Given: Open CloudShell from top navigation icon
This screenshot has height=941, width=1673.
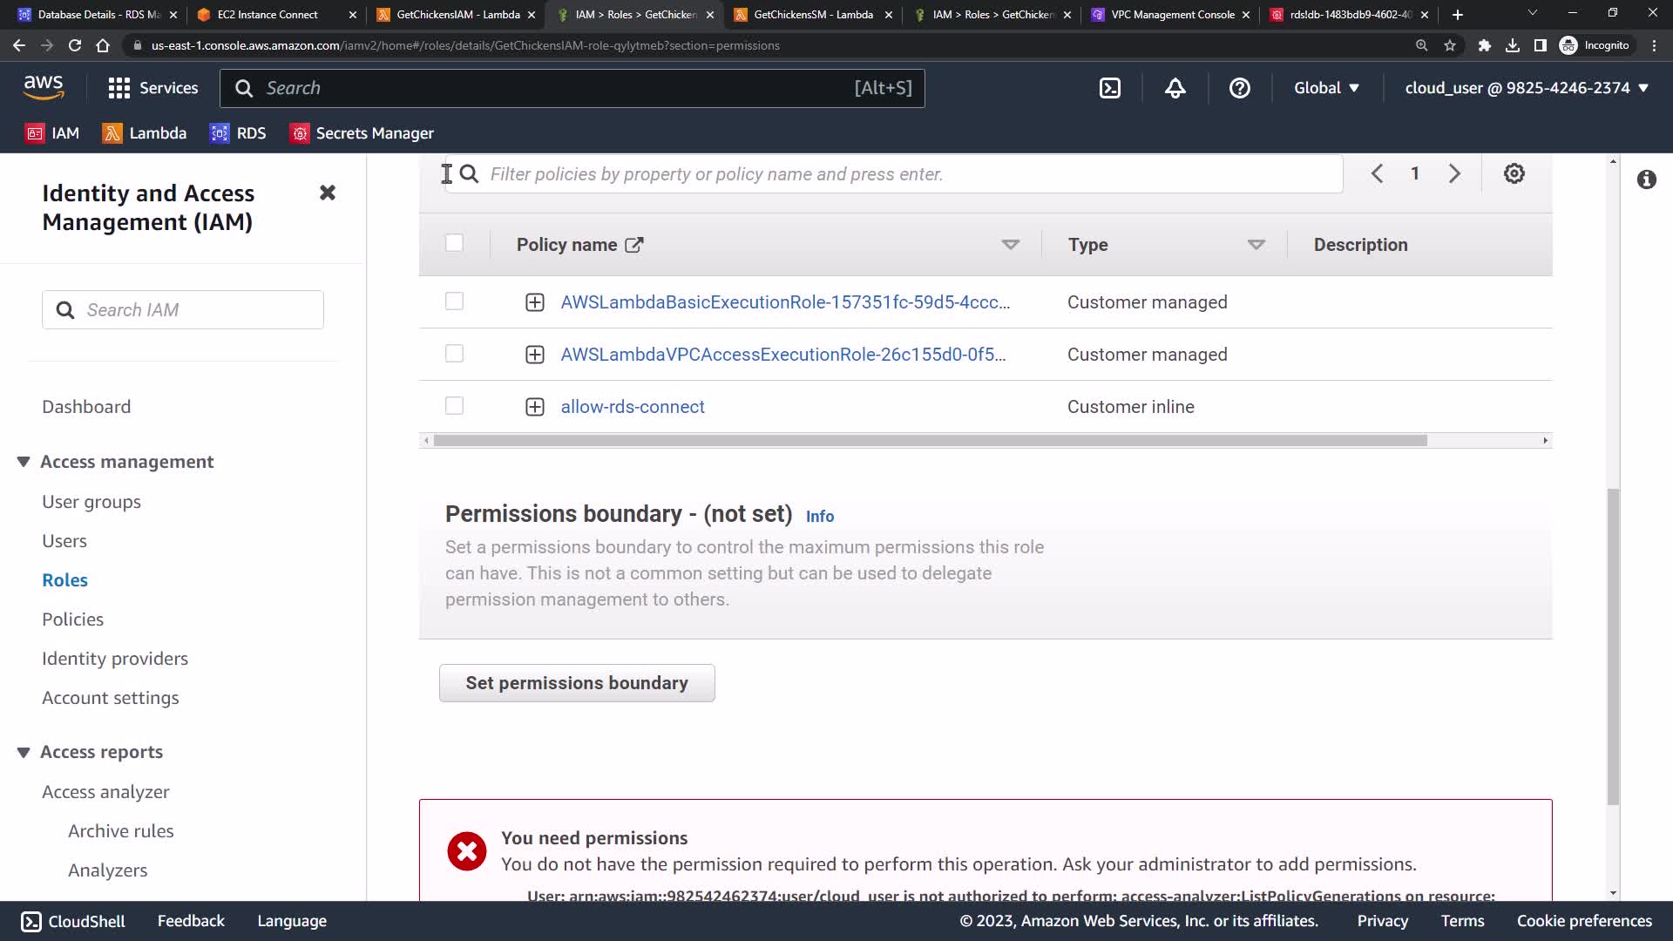Looking at the screenshot, I should click(x=1110, y=88).
